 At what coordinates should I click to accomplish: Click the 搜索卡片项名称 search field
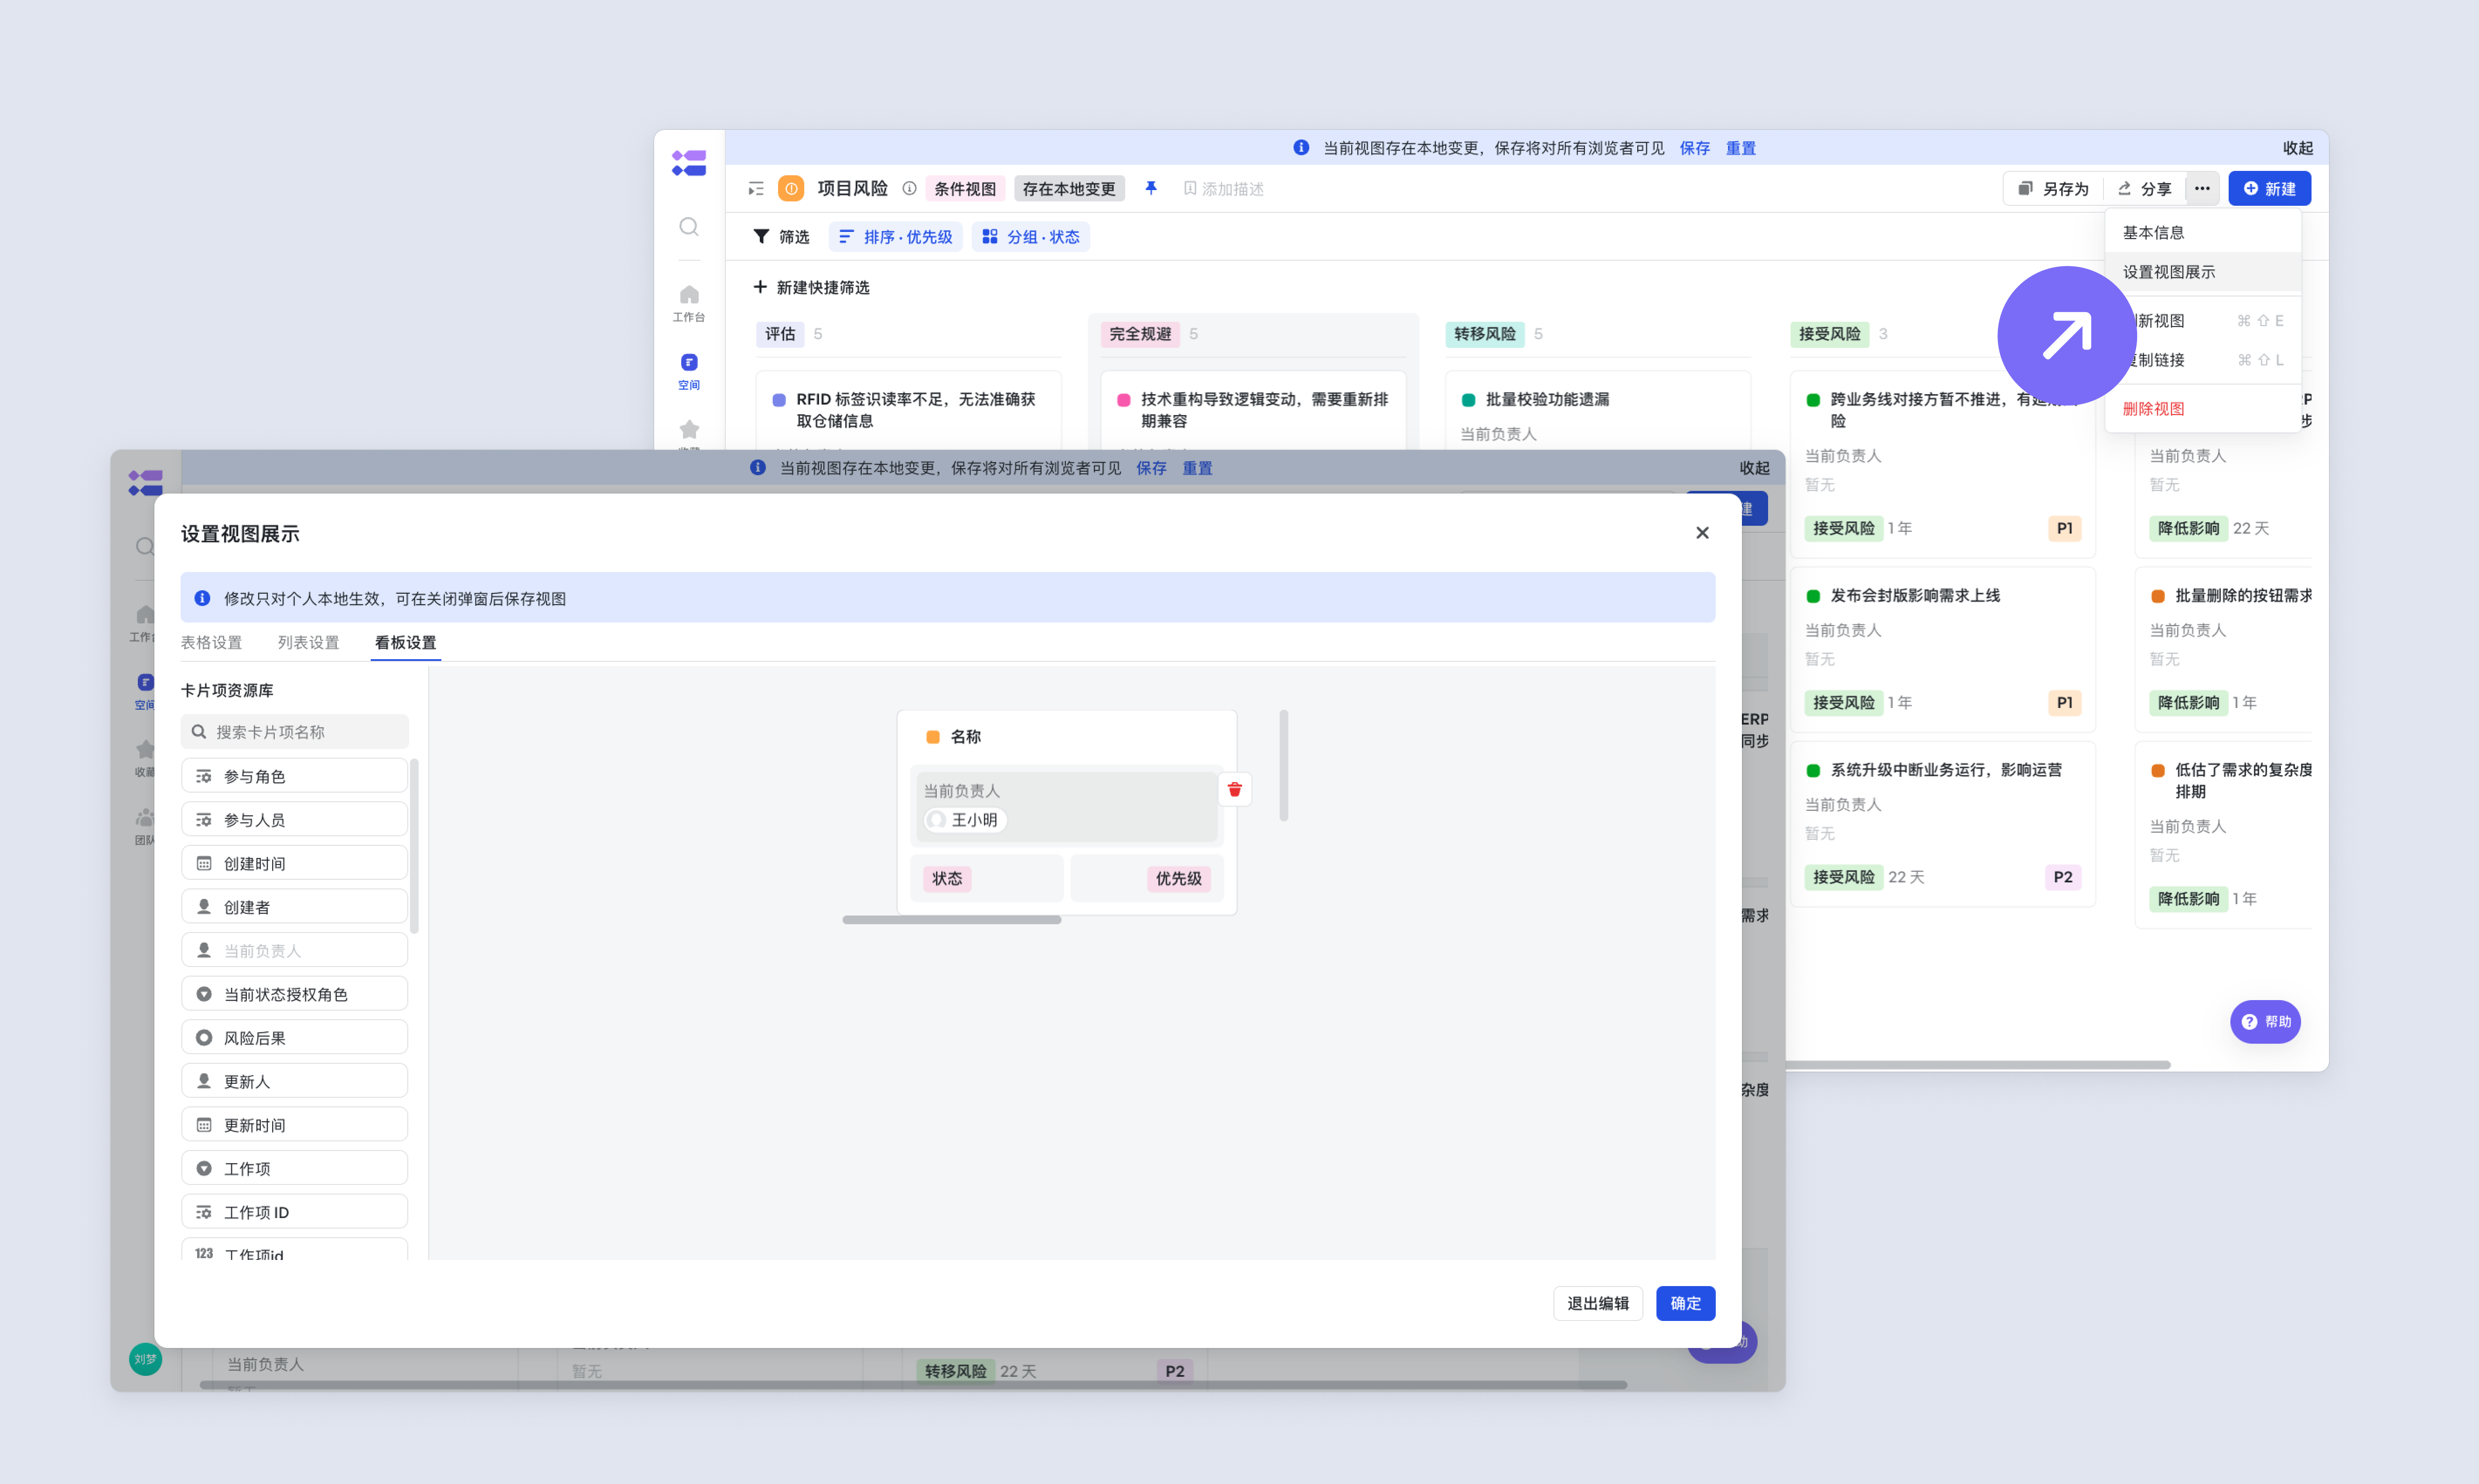pyautogui.click(x=294, y=732)
